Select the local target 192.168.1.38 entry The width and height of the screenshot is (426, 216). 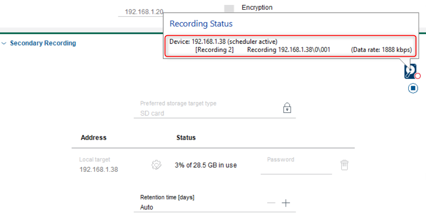coord(99,170)
